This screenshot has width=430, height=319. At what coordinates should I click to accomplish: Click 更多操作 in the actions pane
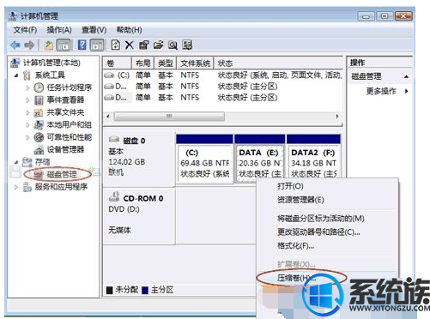[x=381, y=91]
